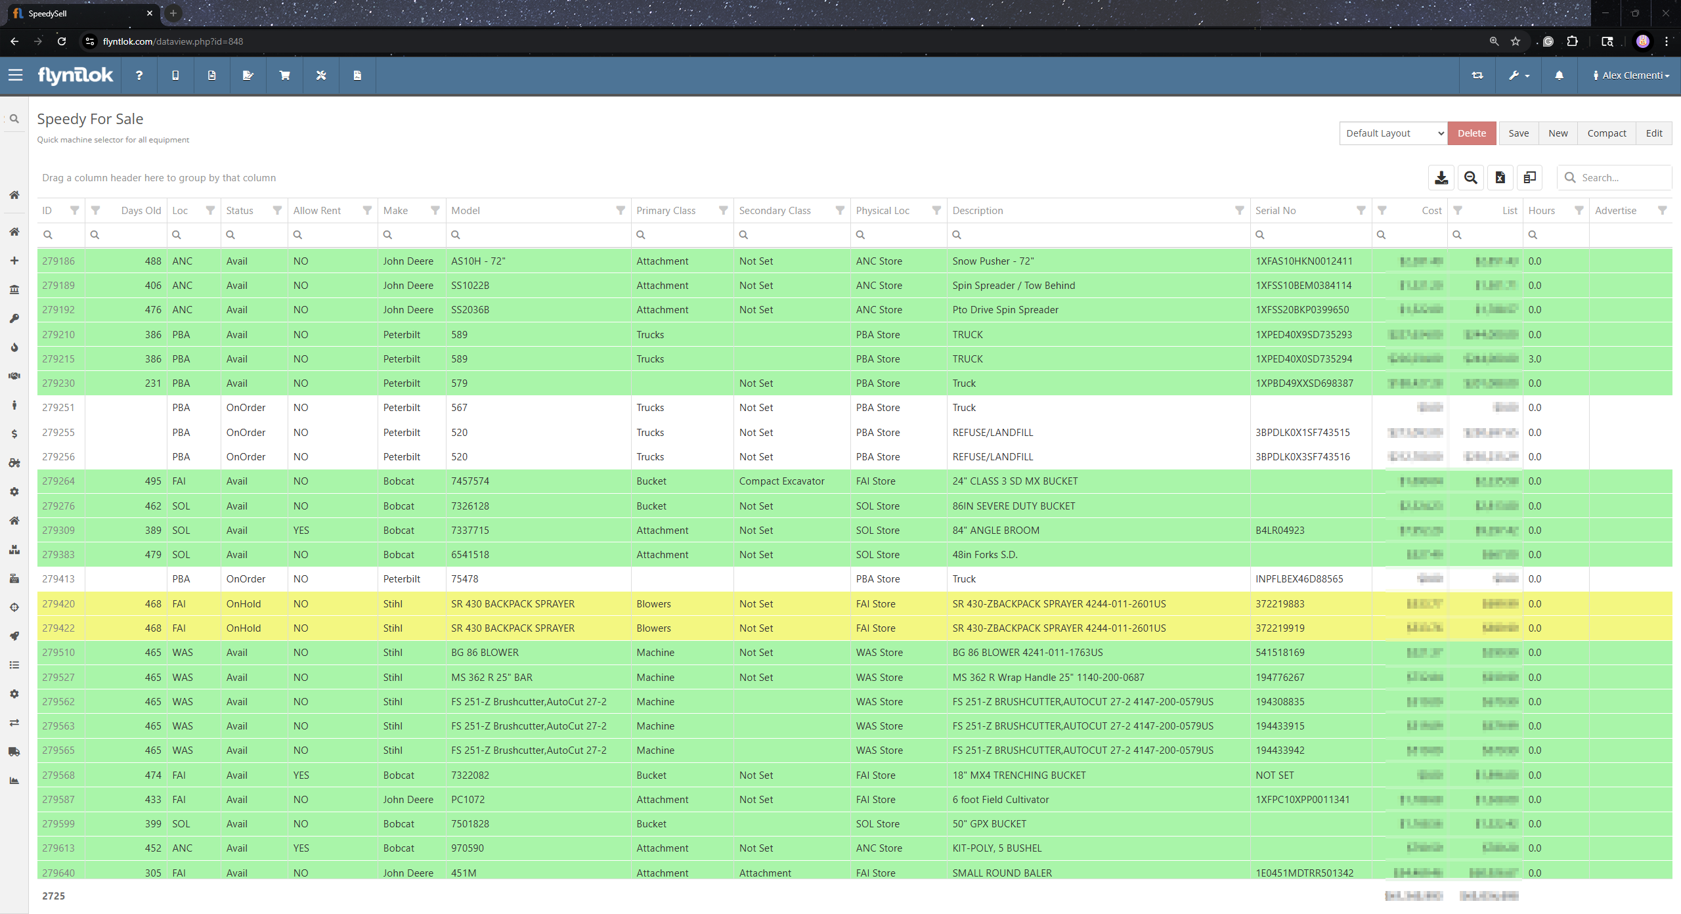Click the key icon in the left sidebar
This screenshot has width=1681, height=914.
tap(14, 318)
